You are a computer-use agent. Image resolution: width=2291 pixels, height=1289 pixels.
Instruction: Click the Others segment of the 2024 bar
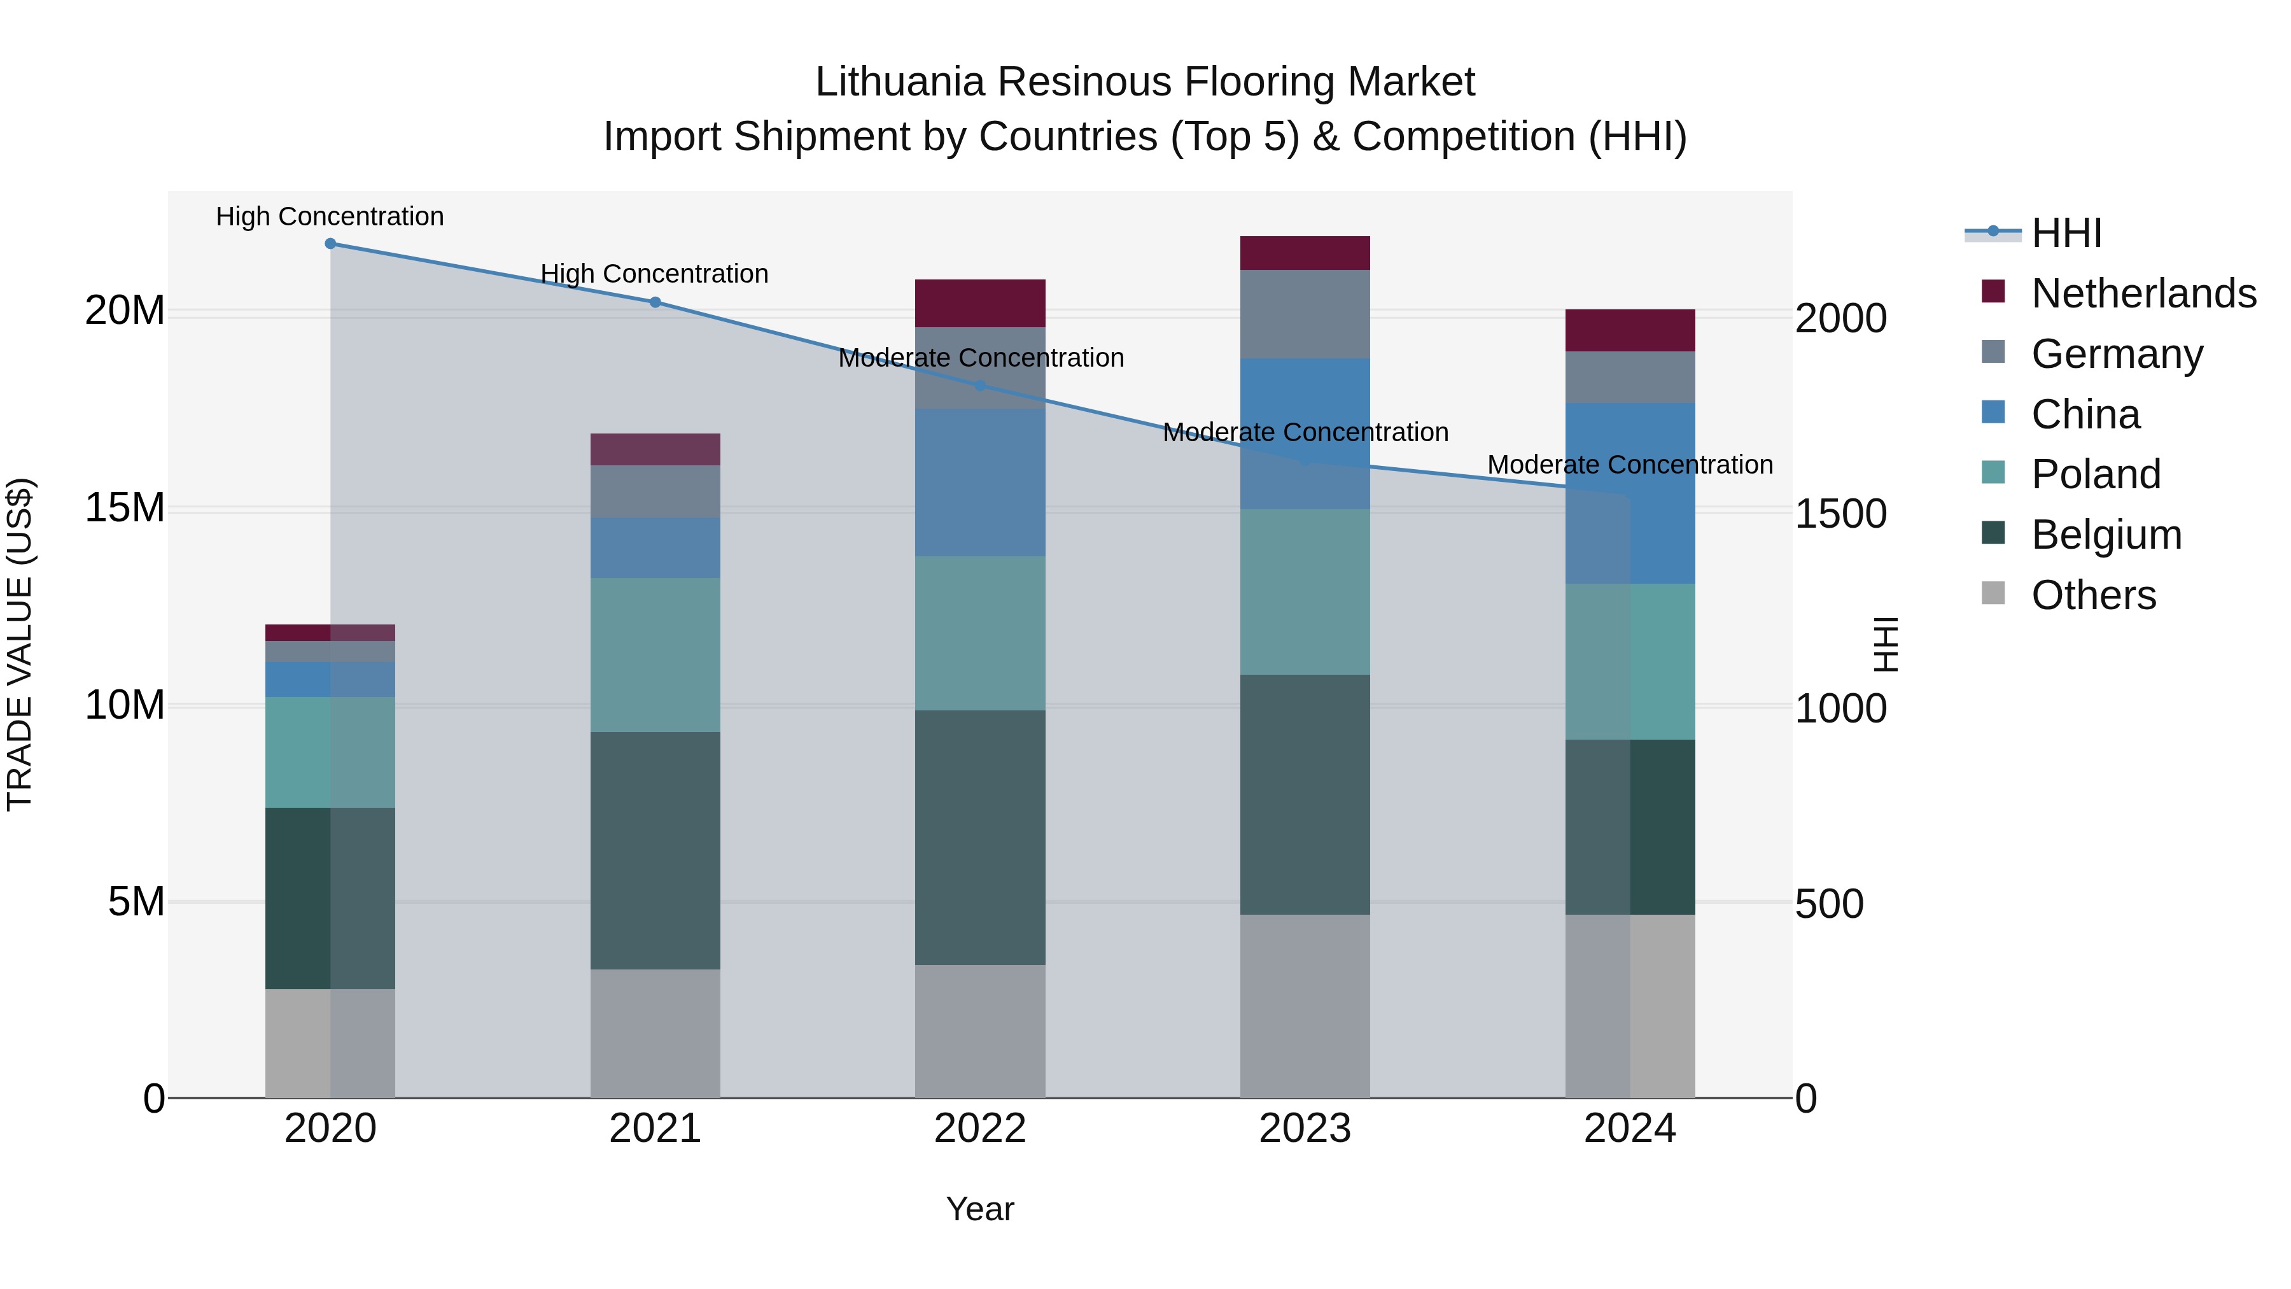pos(1630,1006)
